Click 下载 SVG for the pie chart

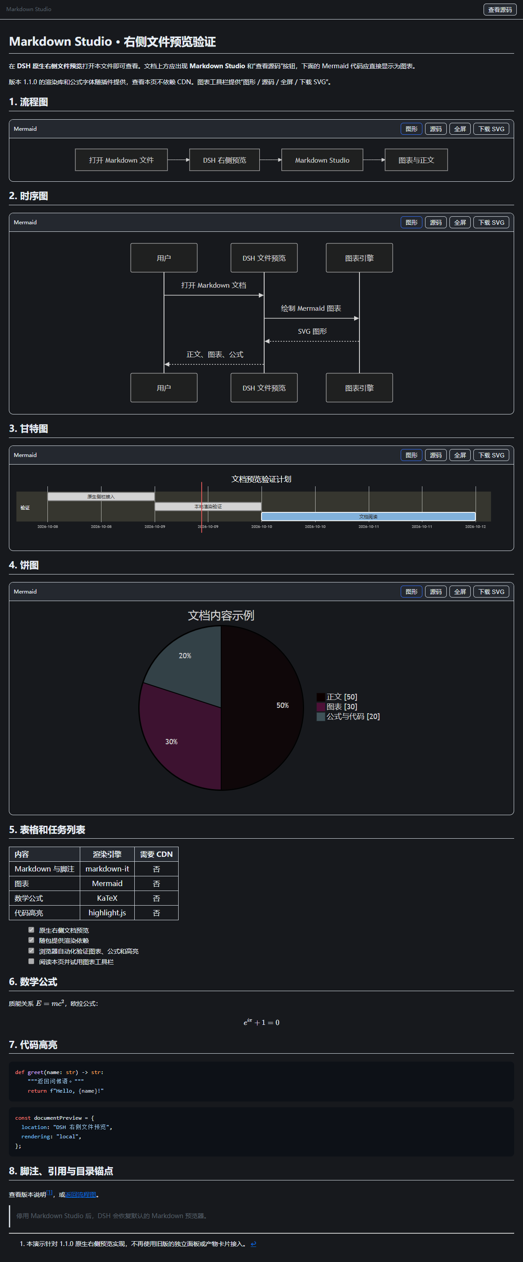(491, 592)
